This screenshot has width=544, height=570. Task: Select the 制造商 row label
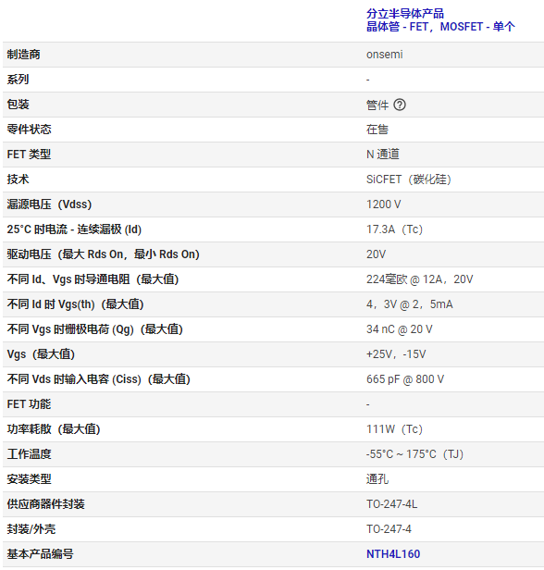(24, 55)
